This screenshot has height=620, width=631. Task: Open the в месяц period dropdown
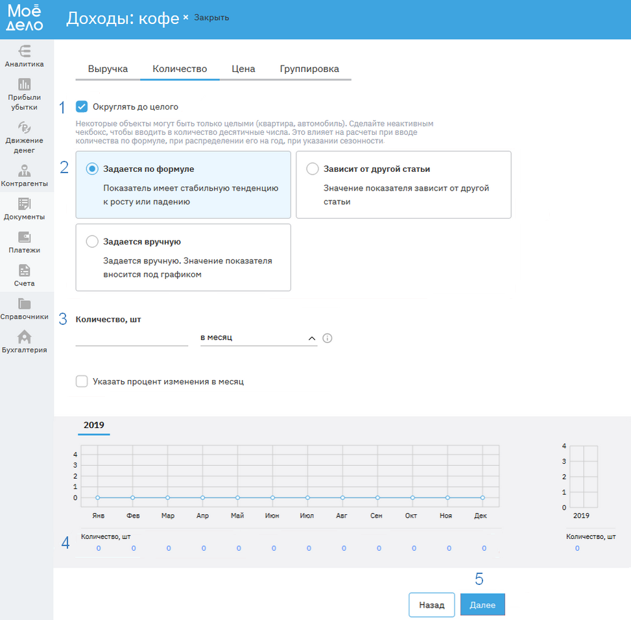258,338
